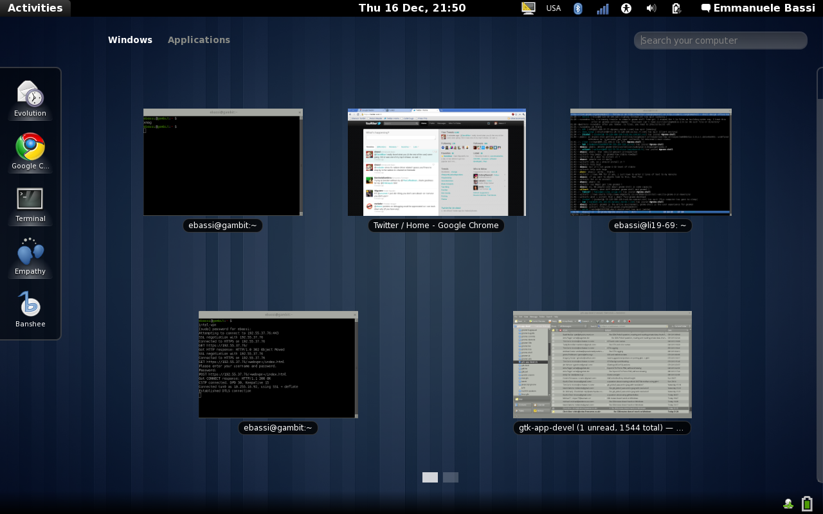This screenshot has height=514, width=823.
Task: Open Google Chrome from the dash
Action: (x=30, y=148)
